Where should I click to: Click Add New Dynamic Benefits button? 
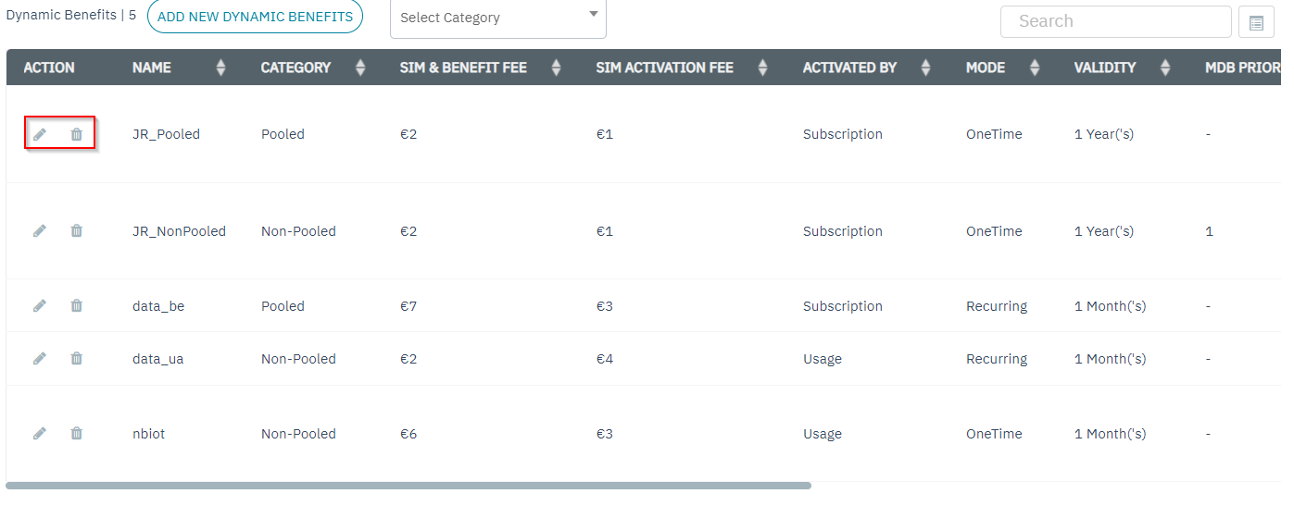pos(255,17)
